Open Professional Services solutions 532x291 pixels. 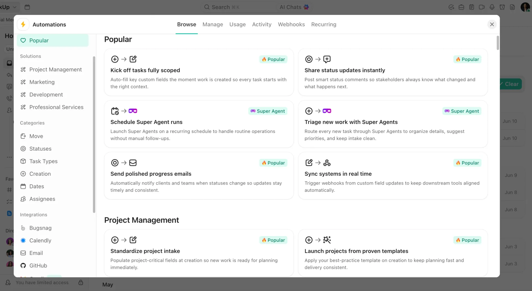[53, 107]
